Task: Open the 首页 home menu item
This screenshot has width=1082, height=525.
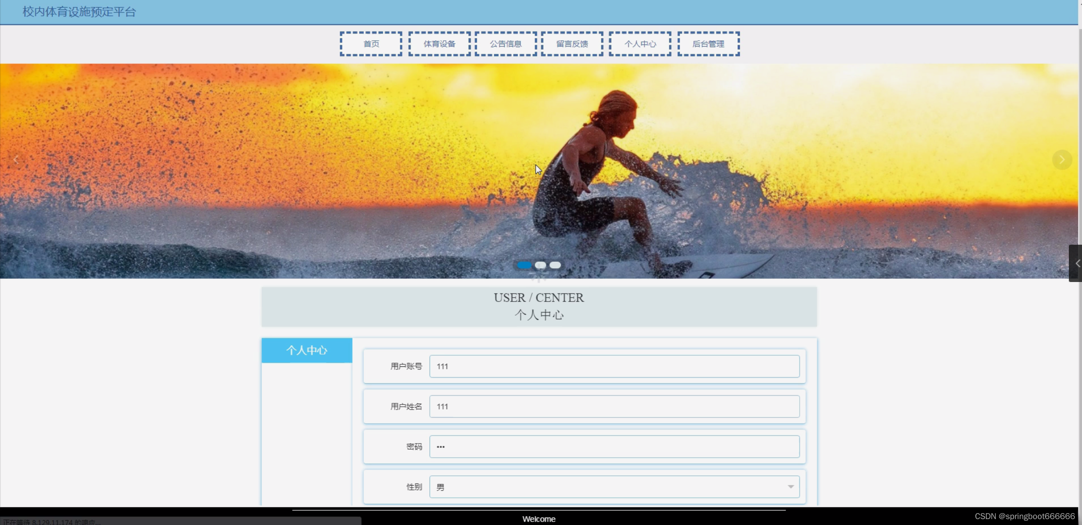Action: pos(371,44)
